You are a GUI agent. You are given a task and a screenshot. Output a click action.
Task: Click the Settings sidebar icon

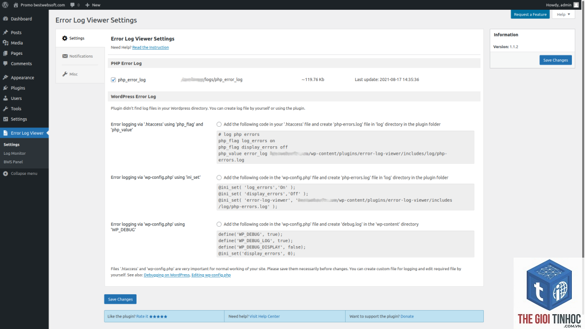click(x=6, y=119)
